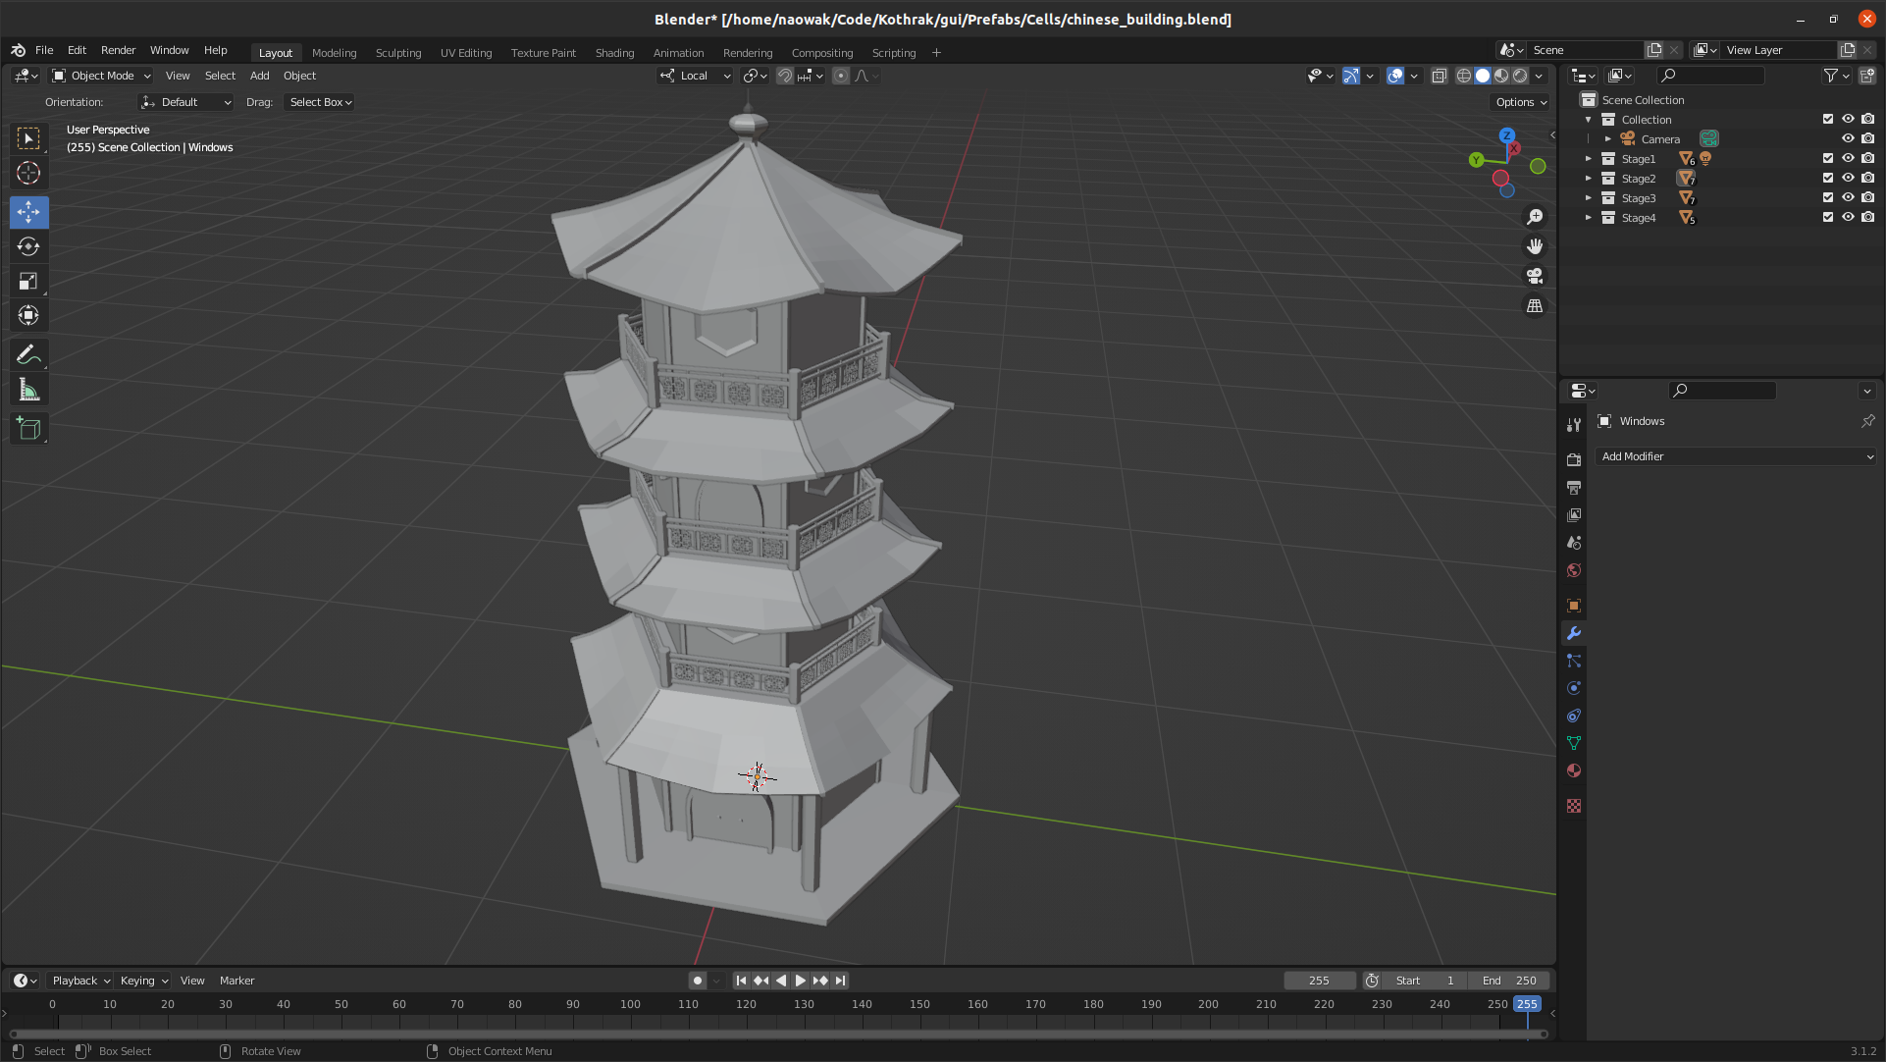Image resolution: width=1886 pixels, height=1062 pixels.
Task: Open the Object properties tab
Action: point(1574,606)
